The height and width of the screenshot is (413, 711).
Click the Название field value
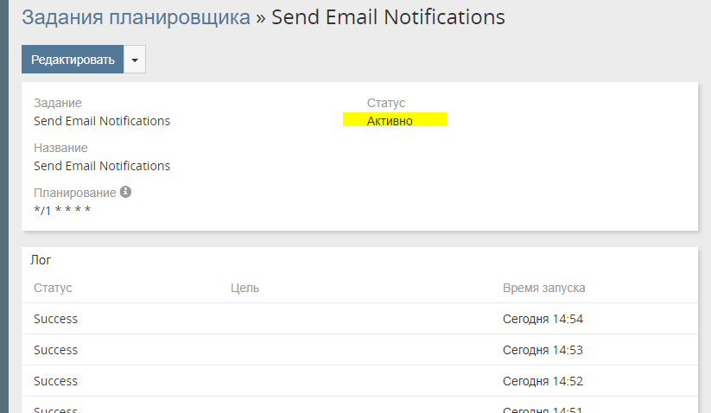point(102,166)
